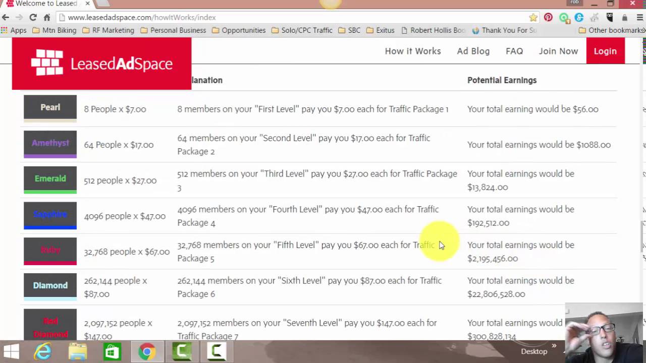The height and width of the screenshot is (363, 646).
Task: Go to the Ad Blog page
Action: tap(473, 51)
